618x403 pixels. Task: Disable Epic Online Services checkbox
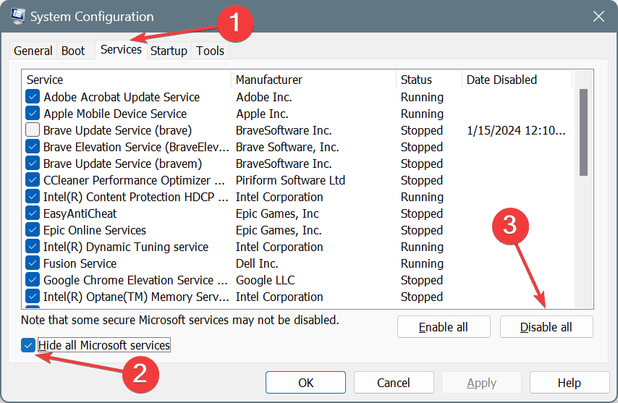tap(33, 229)
